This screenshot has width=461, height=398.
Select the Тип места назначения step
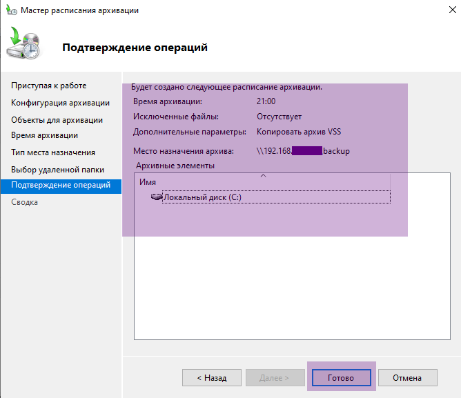[x=53, y=152]
